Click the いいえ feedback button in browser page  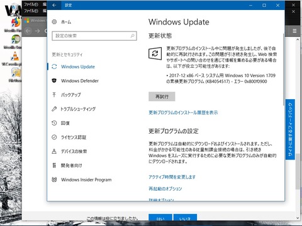(185, 217)
